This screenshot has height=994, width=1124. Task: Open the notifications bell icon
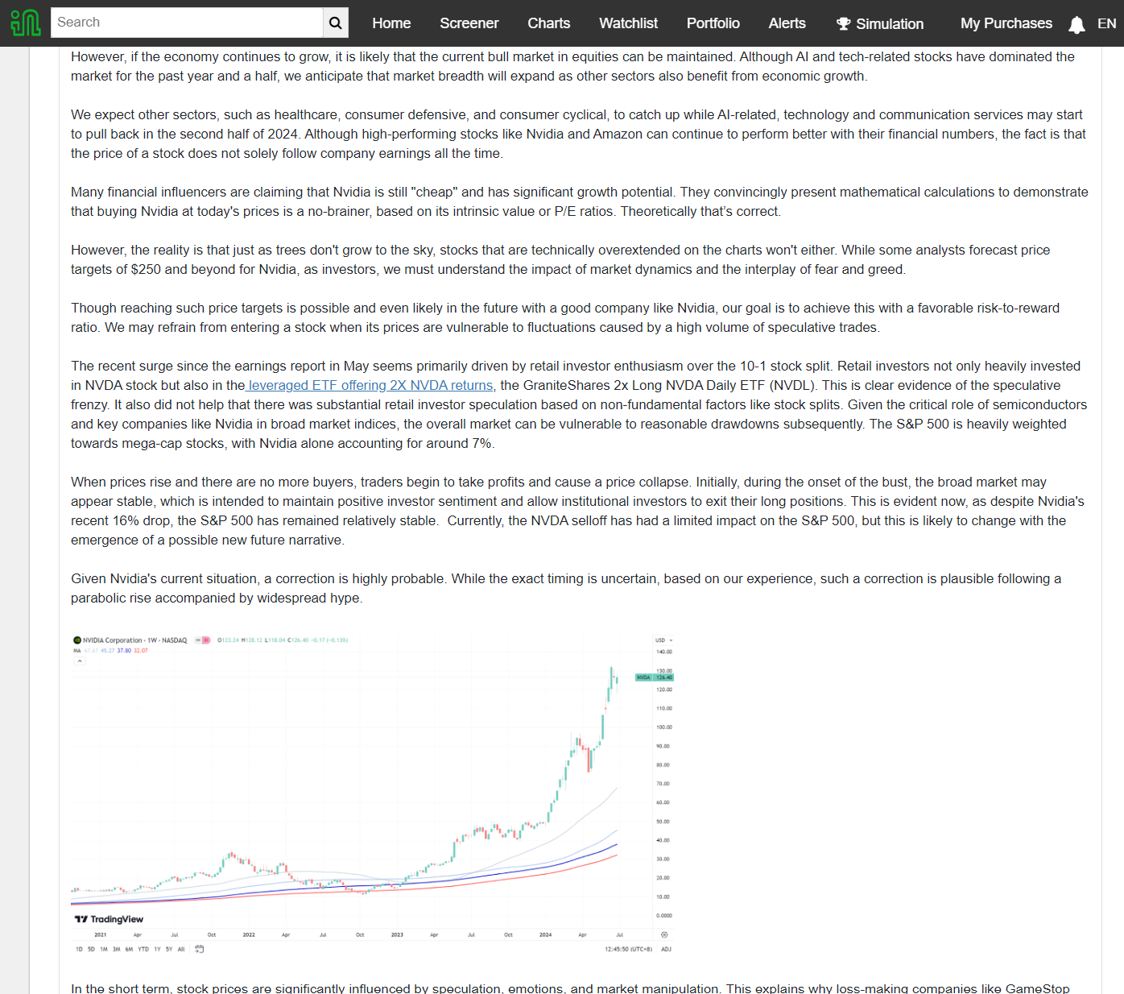1076,24
